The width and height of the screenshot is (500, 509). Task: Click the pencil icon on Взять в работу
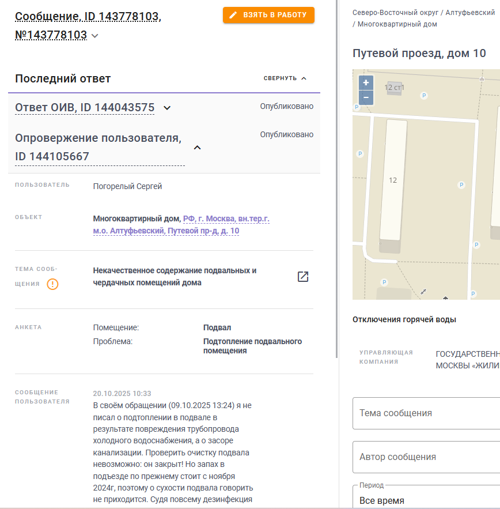click(233, 15)
